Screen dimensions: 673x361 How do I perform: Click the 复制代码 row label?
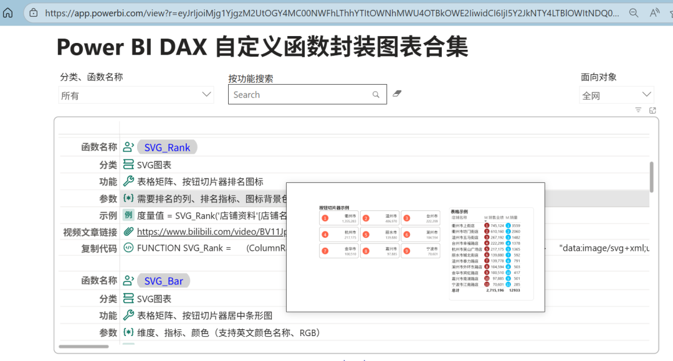point(99,249)
